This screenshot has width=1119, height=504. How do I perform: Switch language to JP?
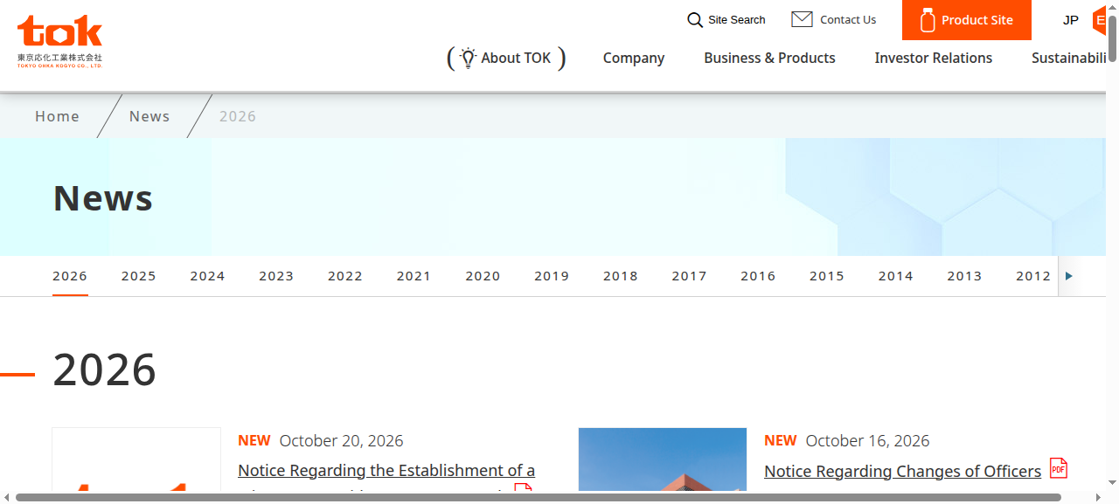(1071, 20)
